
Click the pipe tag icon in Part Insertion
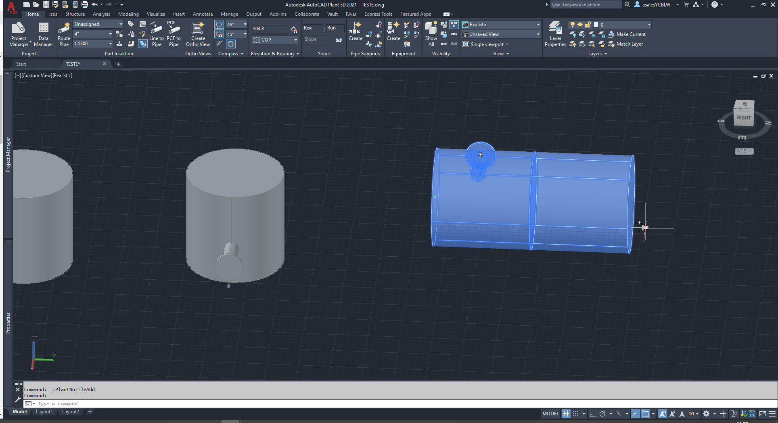[131, 24]
